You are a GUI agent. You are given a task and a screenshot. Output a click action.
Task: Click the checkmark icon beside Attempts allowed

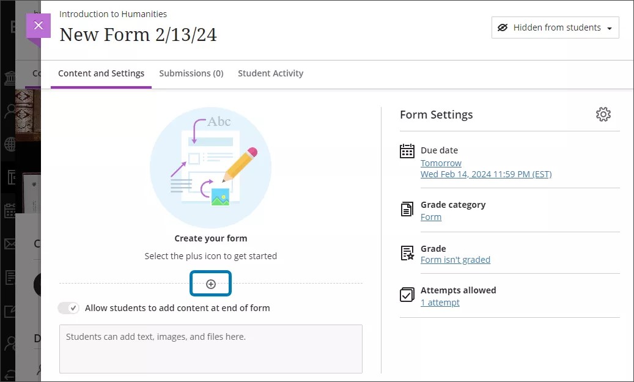tap(407, 295)
